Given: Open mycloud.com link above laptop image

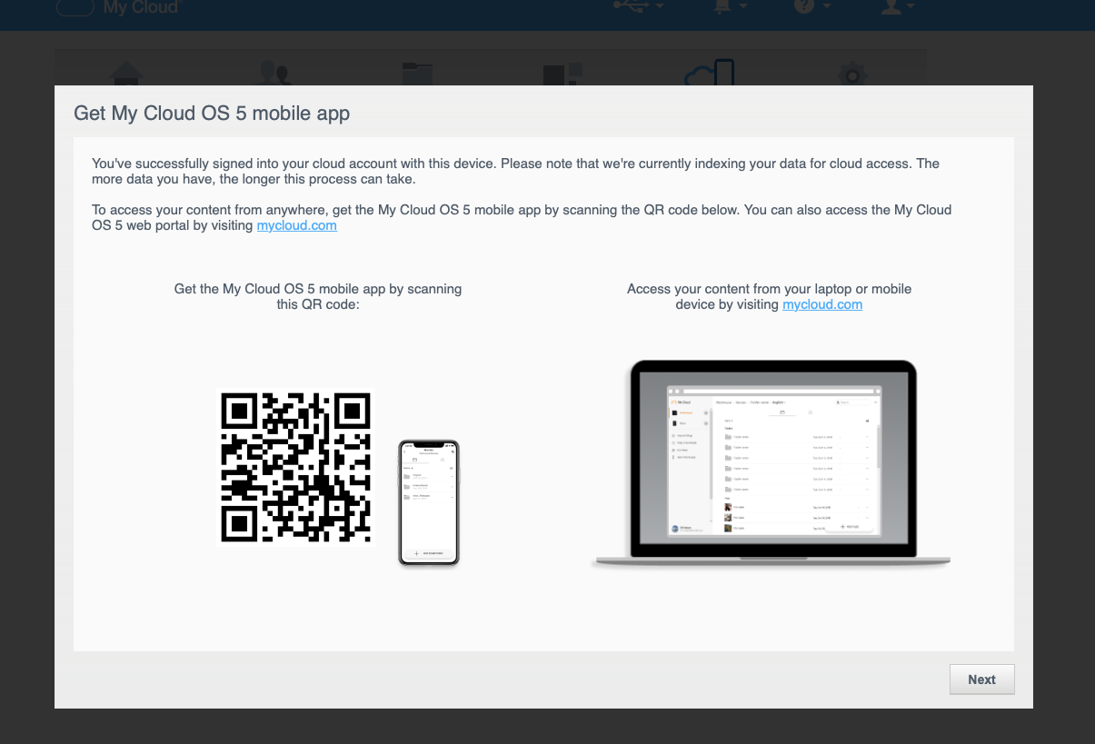Looking at the screenshot, I should coord(822,304).
